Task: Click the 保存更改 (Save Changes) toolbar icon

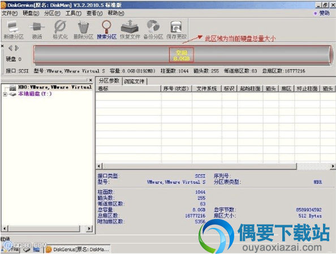Action: (x=176, y=30)
